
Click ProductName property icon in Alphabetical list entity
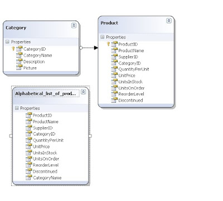[x=28, y=121]
